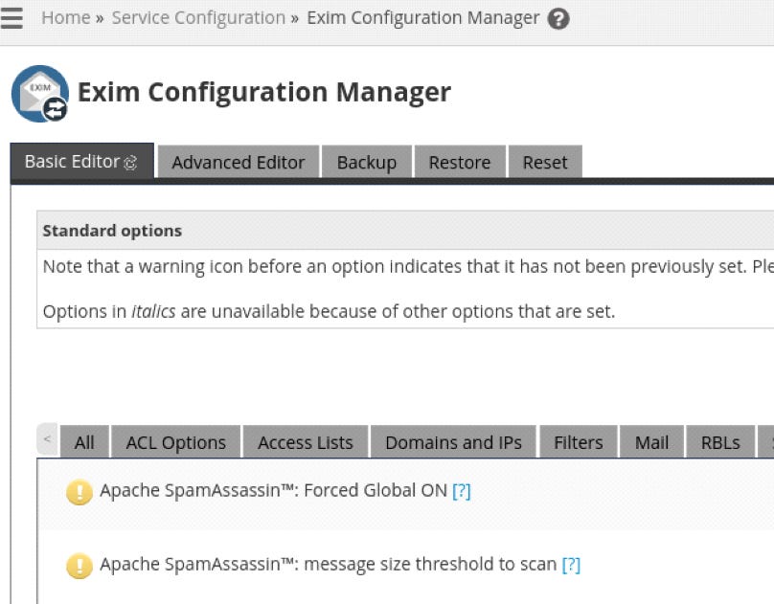This screenshot has height=604, width=774.
Task: Click the help question mark icon
Action: (558, 18)
